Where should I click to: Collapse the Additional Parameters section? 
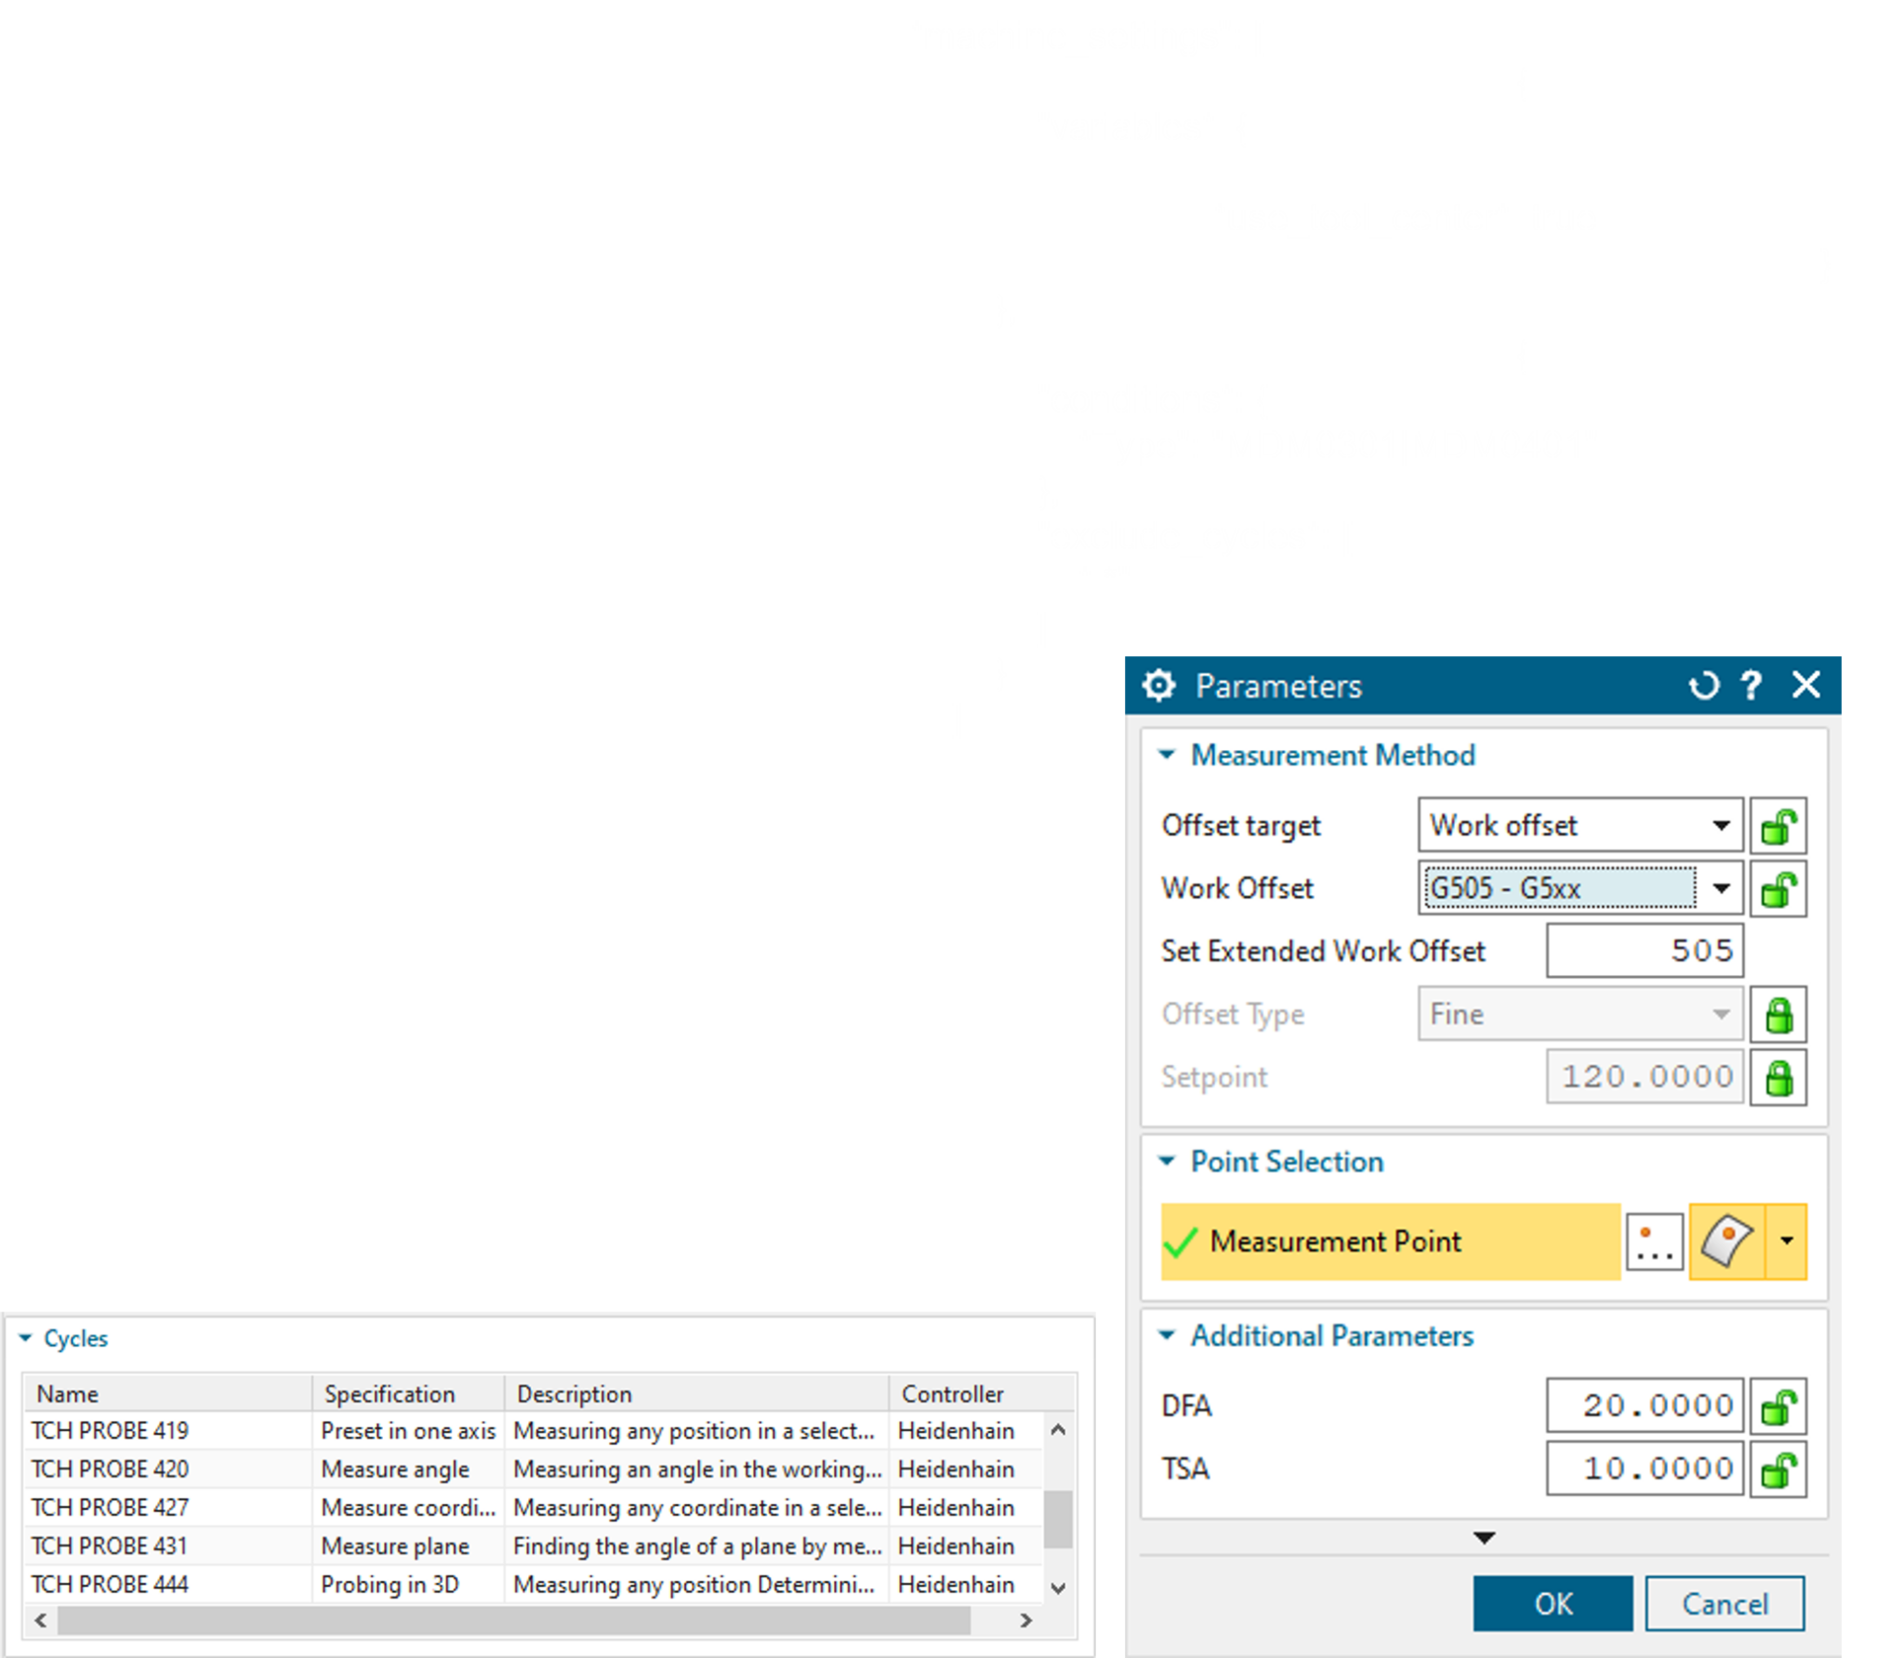coord(1167,1336)
